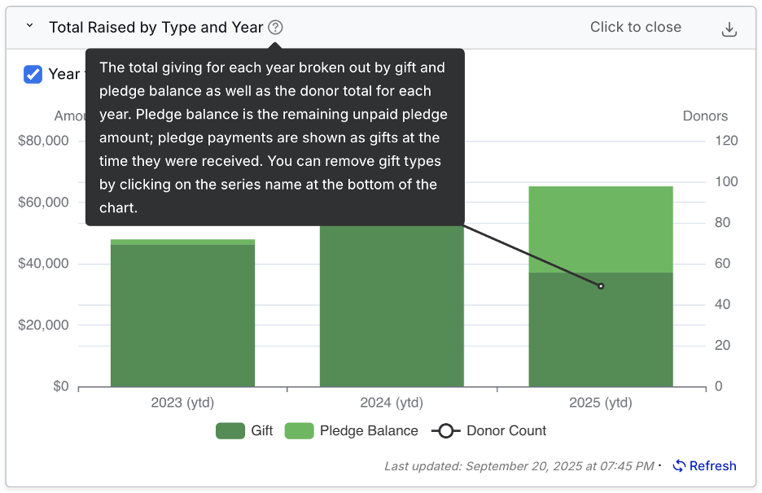Viewport: 762px width, 493px height.
Task: Select the 2023 Gift bar
Action: click(x=182, y=317)
